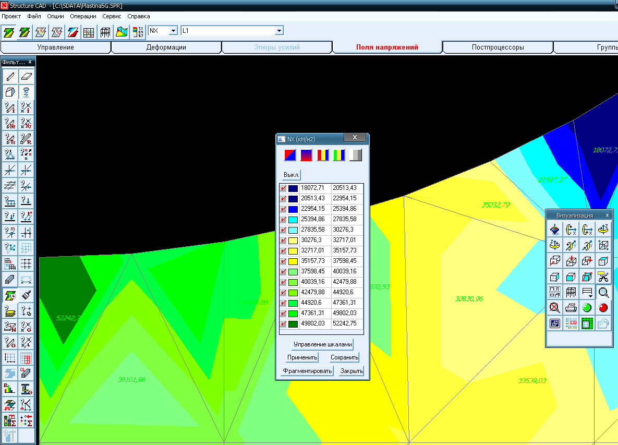Uncheck the 35157,73 range checkbox

[283, 261]
